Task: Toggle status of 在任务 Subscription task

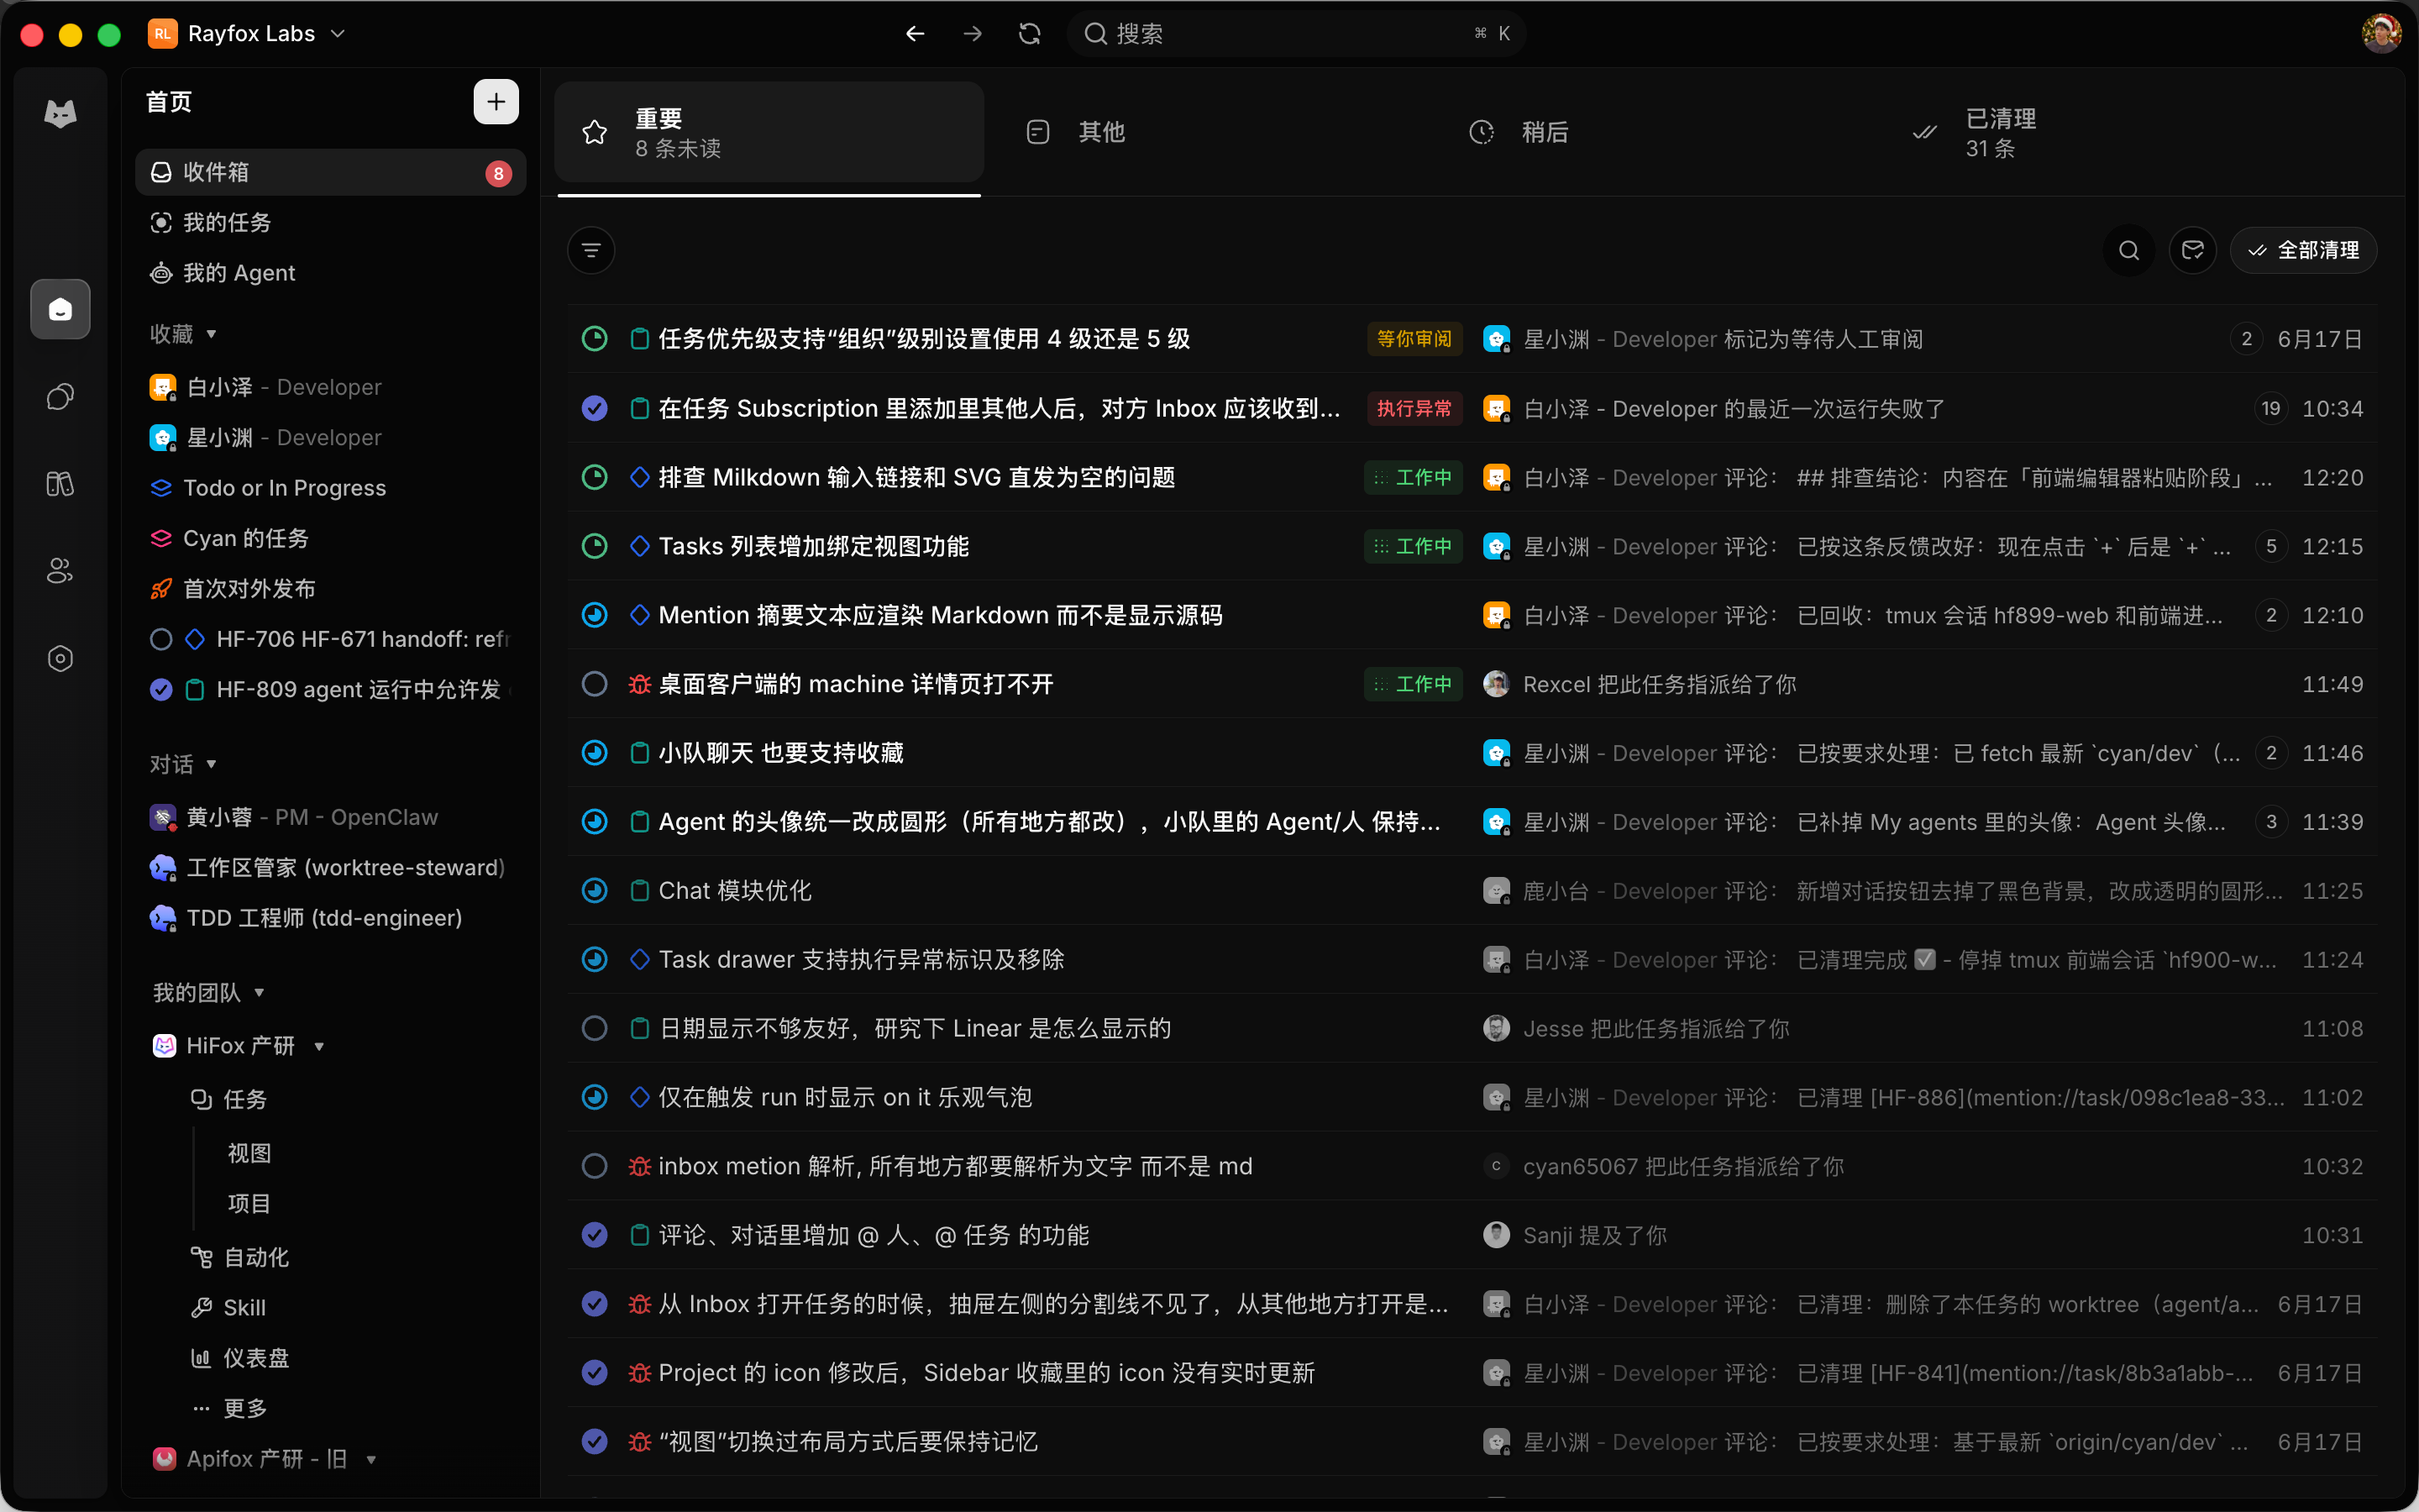Action: [595, 408]
